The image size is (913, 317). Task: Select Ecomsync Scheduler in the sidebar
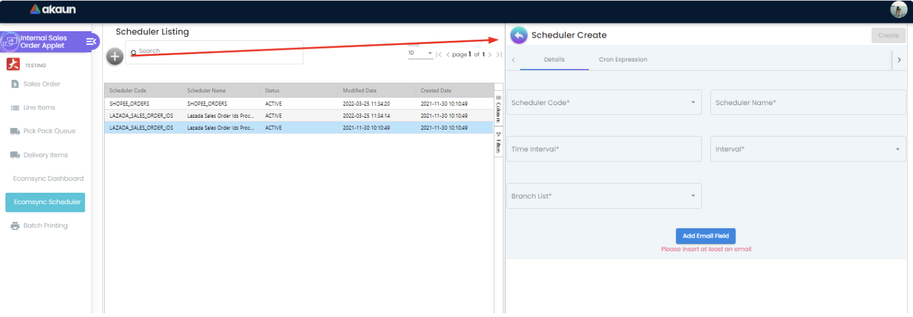(45, 202)
